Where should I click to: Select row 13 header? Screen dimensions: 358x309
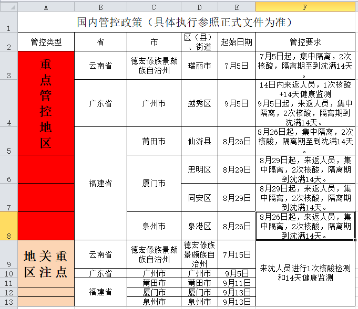[x=9, y=302]
